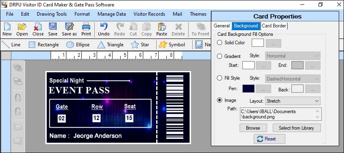The width and height of the screenshot is (344, 153).
Task: Click the New document icon
Action: (7, 29)
